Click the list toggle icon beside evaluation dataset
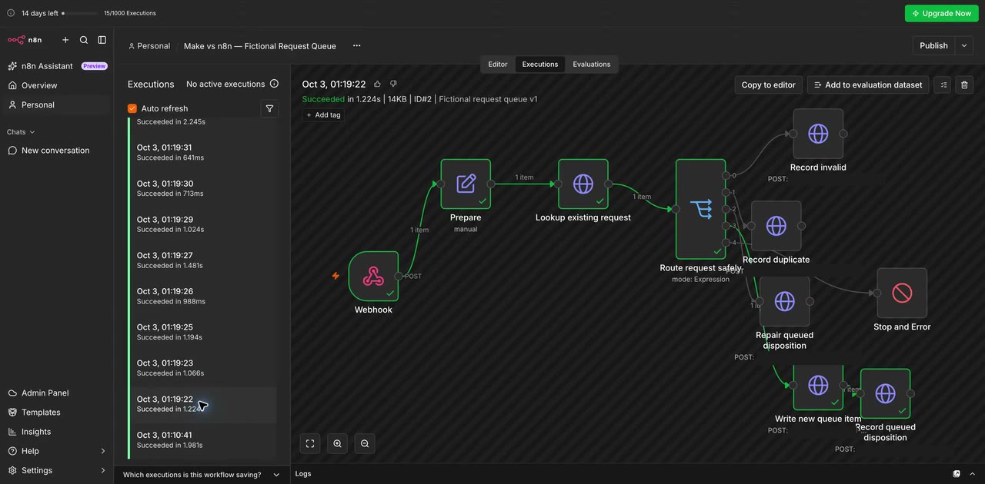Viewport: 985px width, 484px height. click(x=943, y=85)
